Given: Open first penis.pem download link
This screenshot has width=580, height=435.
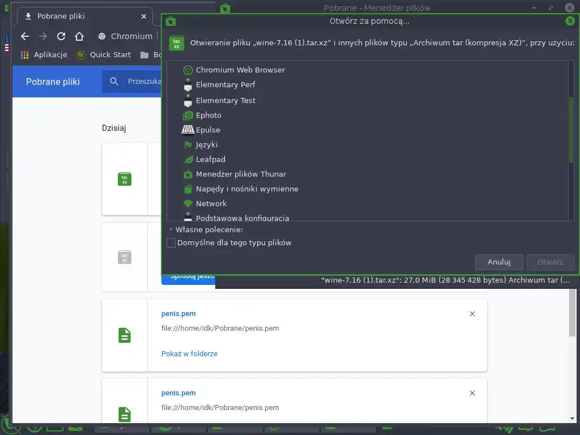Looking at the screenshot, I should [x=178, y=314].
